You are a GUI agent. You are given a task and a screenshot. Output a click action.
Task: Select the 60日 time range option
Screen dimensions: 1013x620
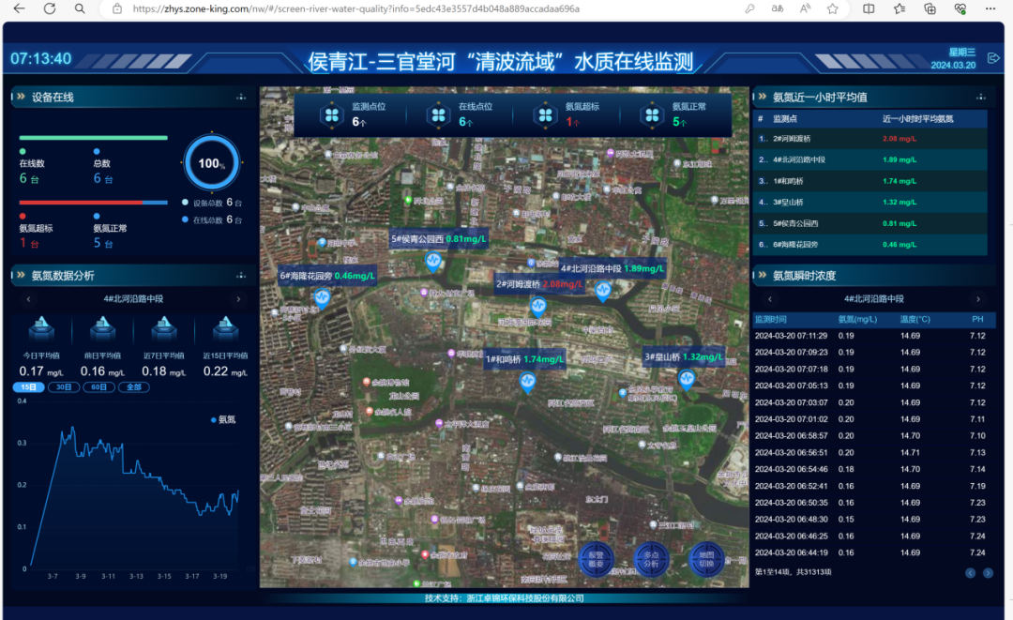coord(97,386)
